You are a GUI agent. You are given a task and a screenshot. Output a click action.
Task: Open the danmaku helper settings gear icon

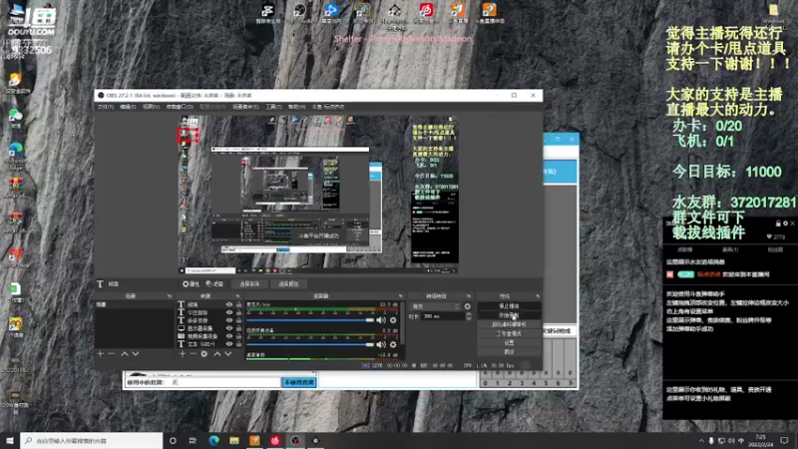tap(785, 223)
